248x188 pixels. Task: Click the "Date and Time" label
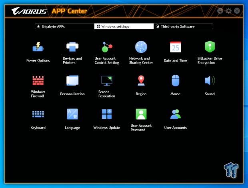tap(176, 60)
